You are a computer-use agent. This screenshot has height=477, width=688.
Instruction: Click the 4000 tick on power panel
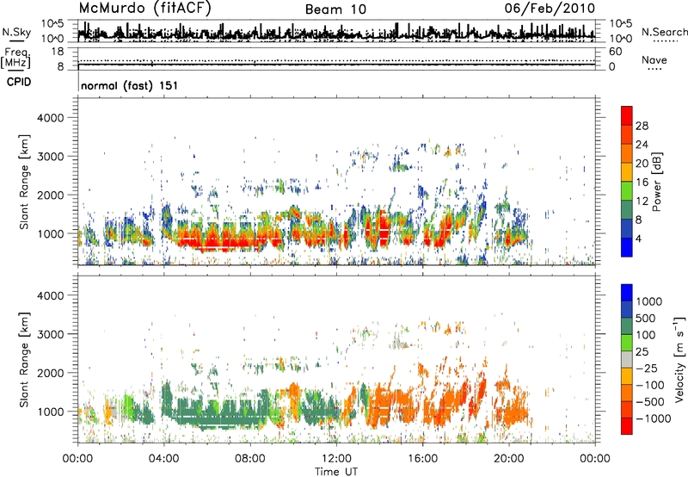(50, 118)
